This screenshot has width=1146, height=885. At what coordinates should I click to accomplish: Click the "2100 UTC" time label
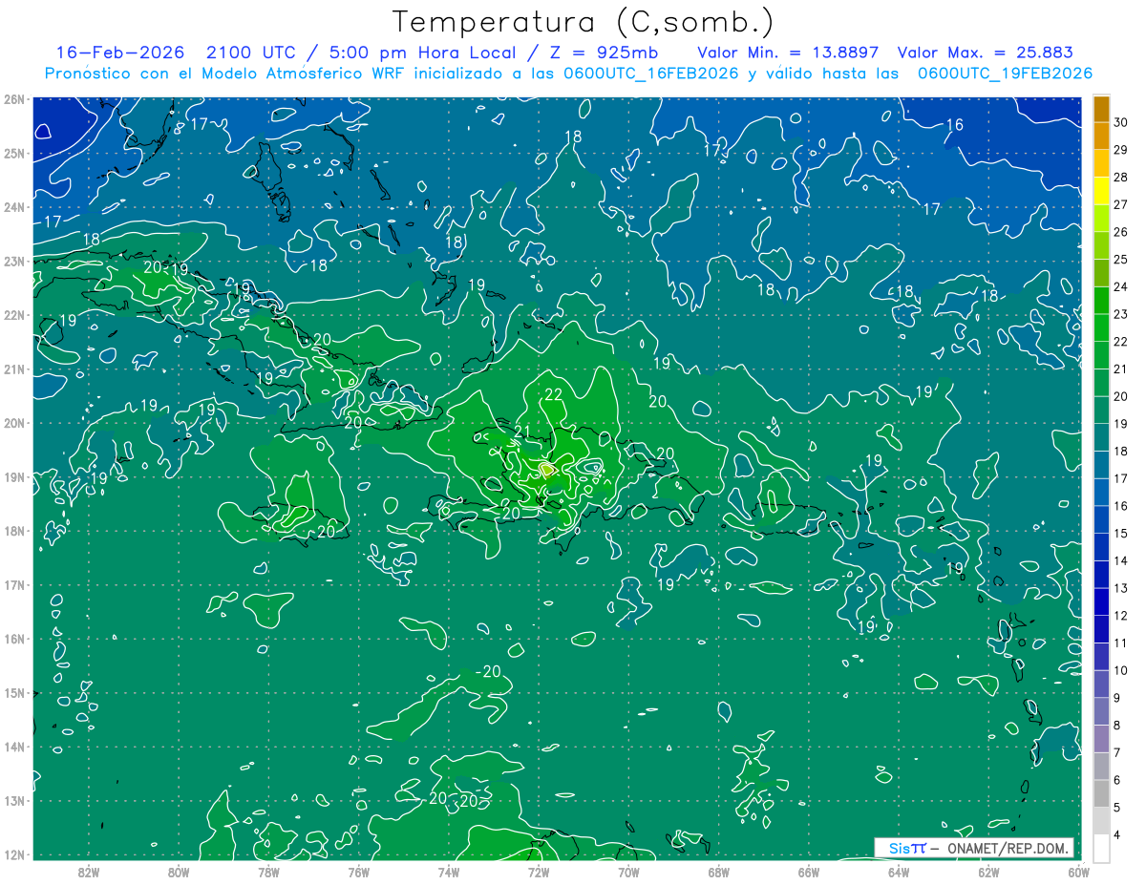point(251,53)
